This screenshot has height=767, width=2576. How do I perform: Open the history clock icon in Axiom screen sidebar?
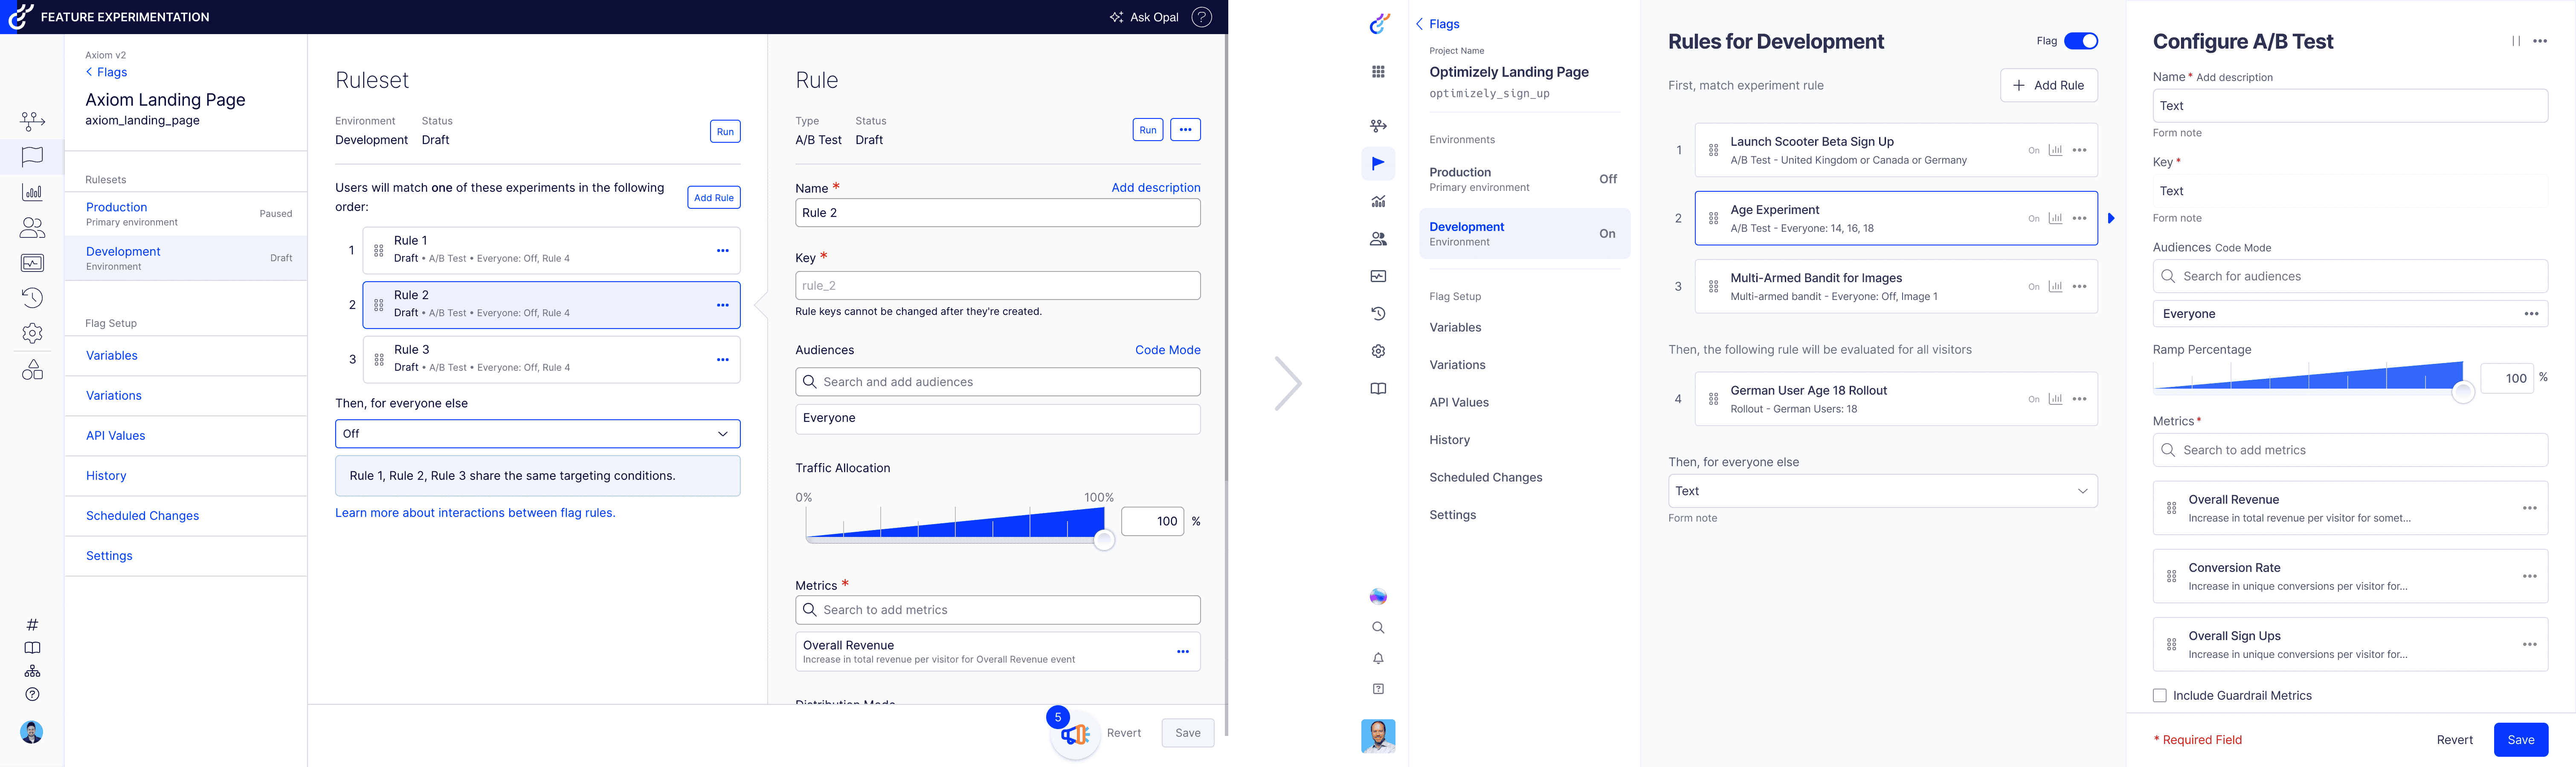(32, 297)
